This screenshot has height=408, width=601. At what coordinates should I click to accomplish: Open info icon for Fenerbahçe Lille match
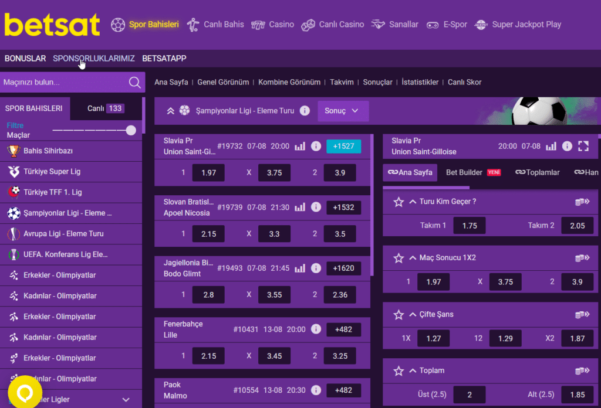[316, 329]
